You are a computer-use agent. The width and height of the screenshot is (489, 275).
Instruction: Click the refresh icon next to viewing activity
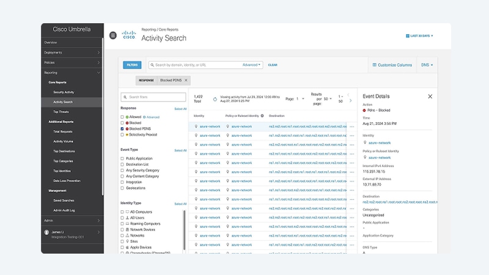(x=215, y=99)
